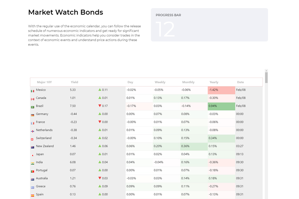Click the Brazil flag icon

(33, 107)
